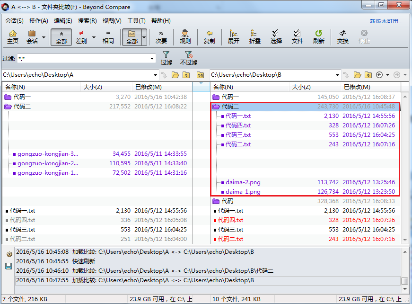Click the 刷新 (Refresh) green icon
Image resolution: width=412 pixels, height=304 pixels.
click(x=318, y=36)
